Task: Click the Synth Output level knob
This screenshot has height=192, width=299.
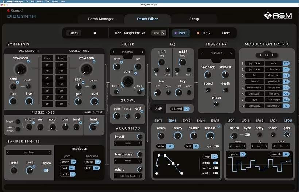Action: 93,127
